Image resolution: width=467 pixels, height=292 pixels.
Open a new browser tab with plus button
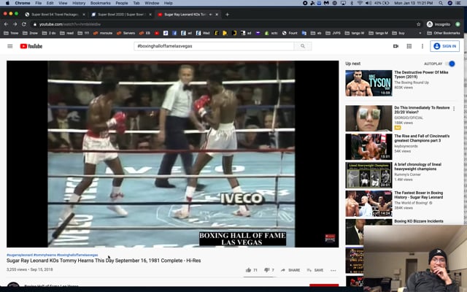click(227, 14)
